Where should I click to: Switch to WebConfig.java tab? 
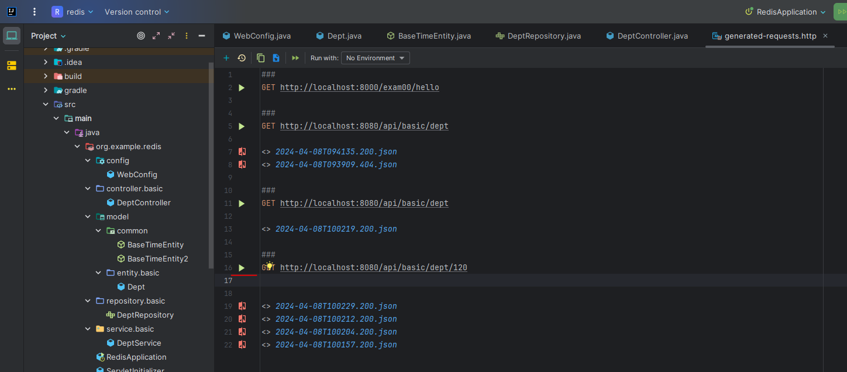click(x=256, y=36)
